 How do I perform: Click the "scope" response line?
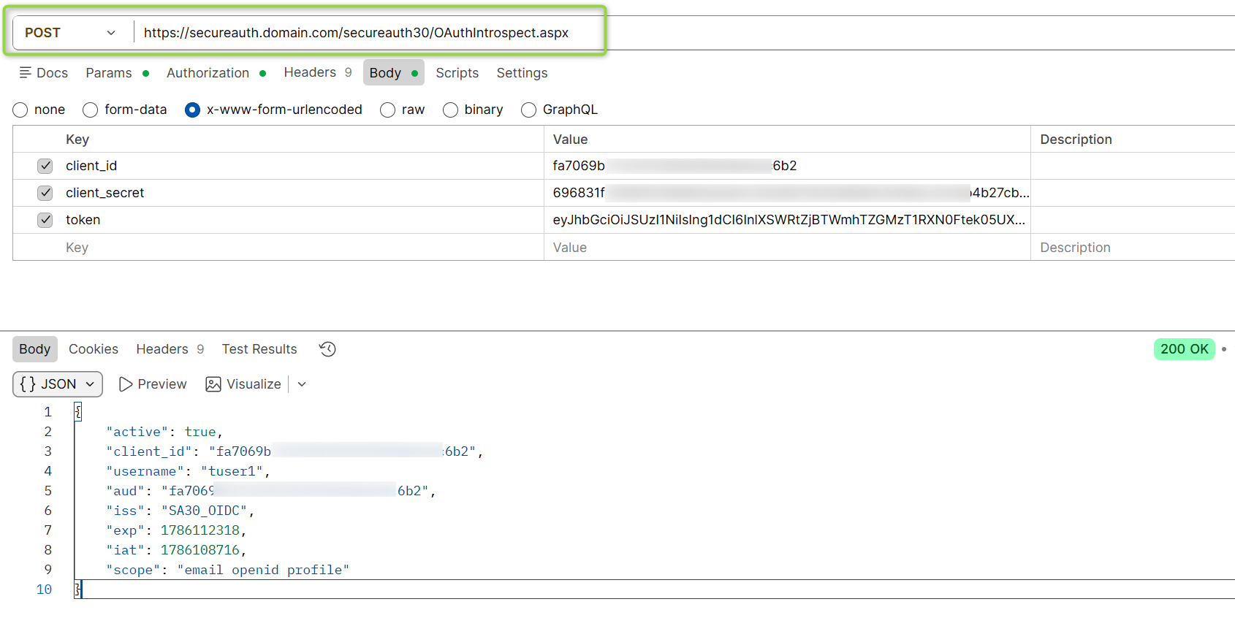click(228, 570)
